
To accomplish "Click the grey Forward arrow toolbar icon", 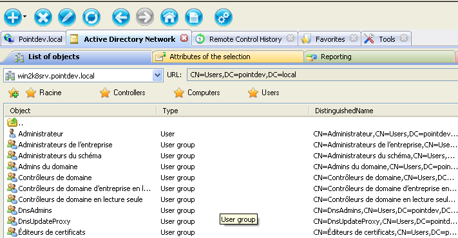I will pyautogui.click(x=145, y=17).
